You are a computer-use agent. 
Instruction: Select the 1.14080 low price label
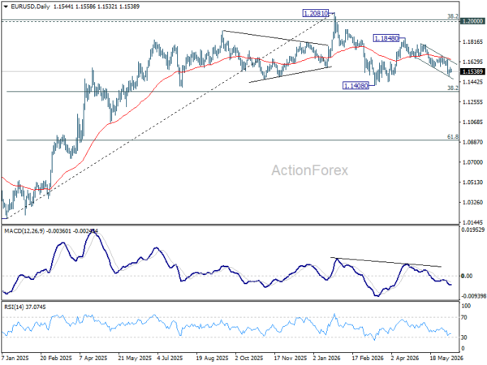(356, 86)
